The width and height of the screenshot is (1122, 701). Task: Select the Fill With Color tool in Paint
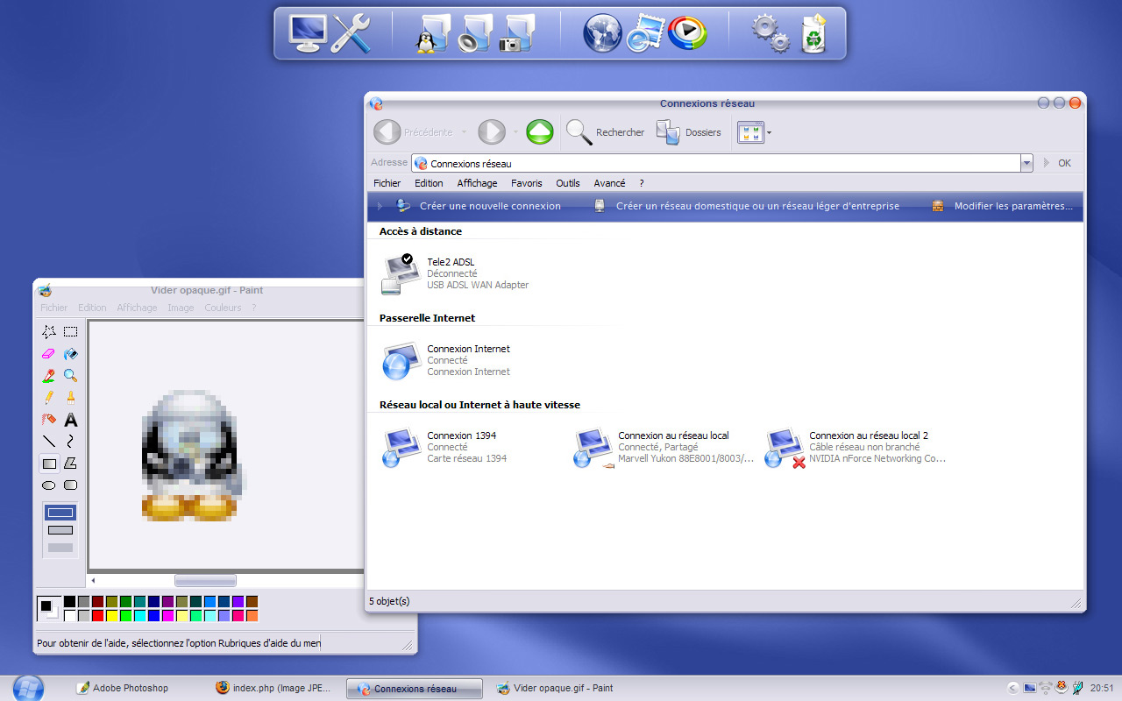coord(72,354)
